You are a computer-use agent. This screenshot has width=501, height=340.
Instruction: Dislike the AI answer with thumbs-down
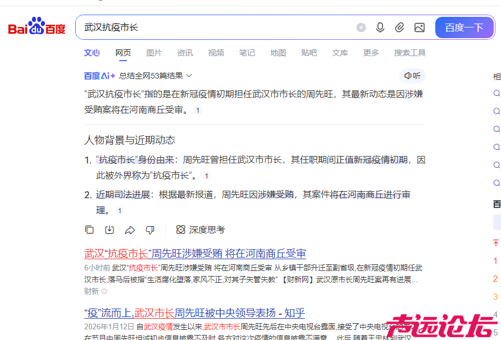150,230
